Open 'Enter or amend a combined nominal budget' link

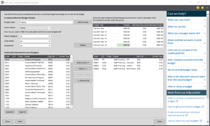[186, 100]
